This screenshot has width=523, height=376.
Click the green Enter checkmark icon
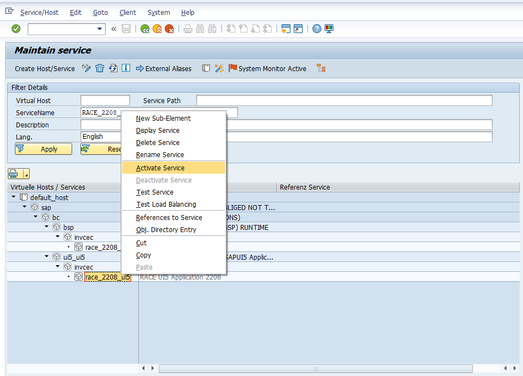point(16,29)
